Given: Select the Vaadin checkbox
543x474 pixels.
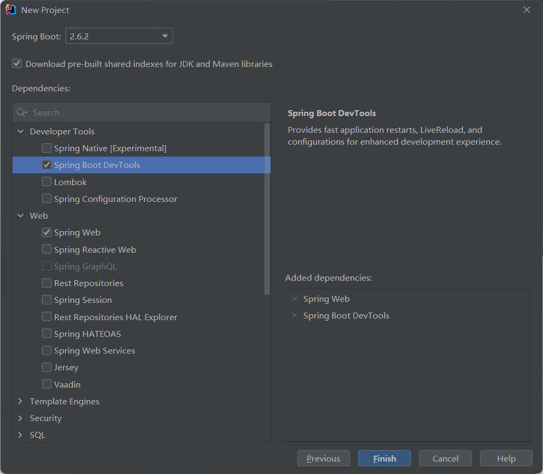Looking at the screenshot, I should pos(47,384).
